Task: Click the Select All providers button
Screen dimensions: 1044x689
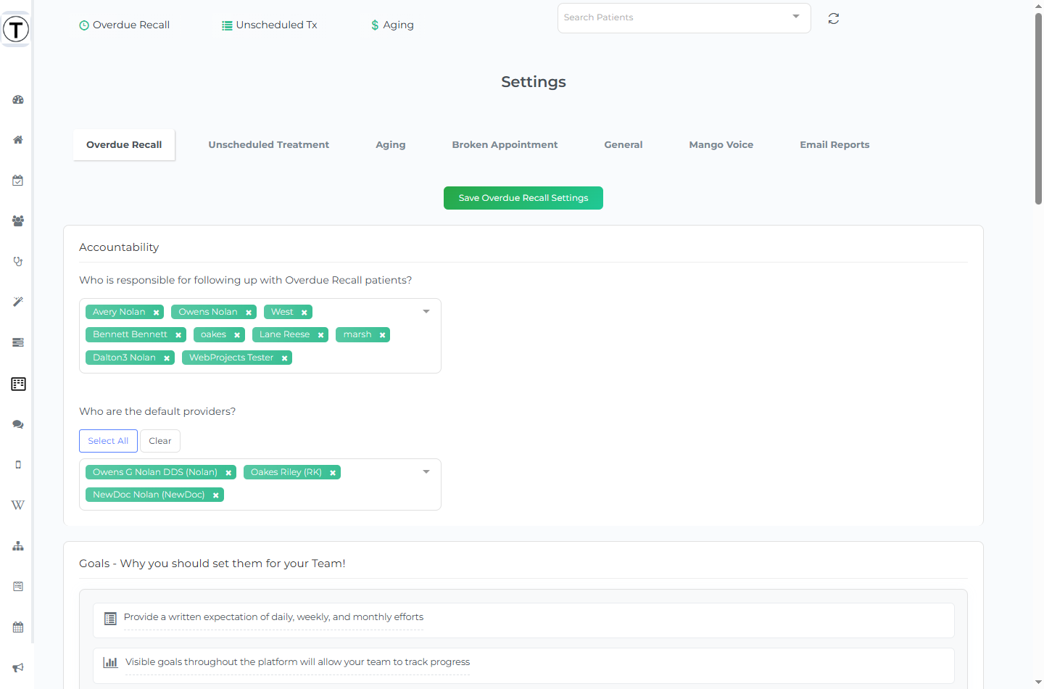Action: [x=108, y=441]
